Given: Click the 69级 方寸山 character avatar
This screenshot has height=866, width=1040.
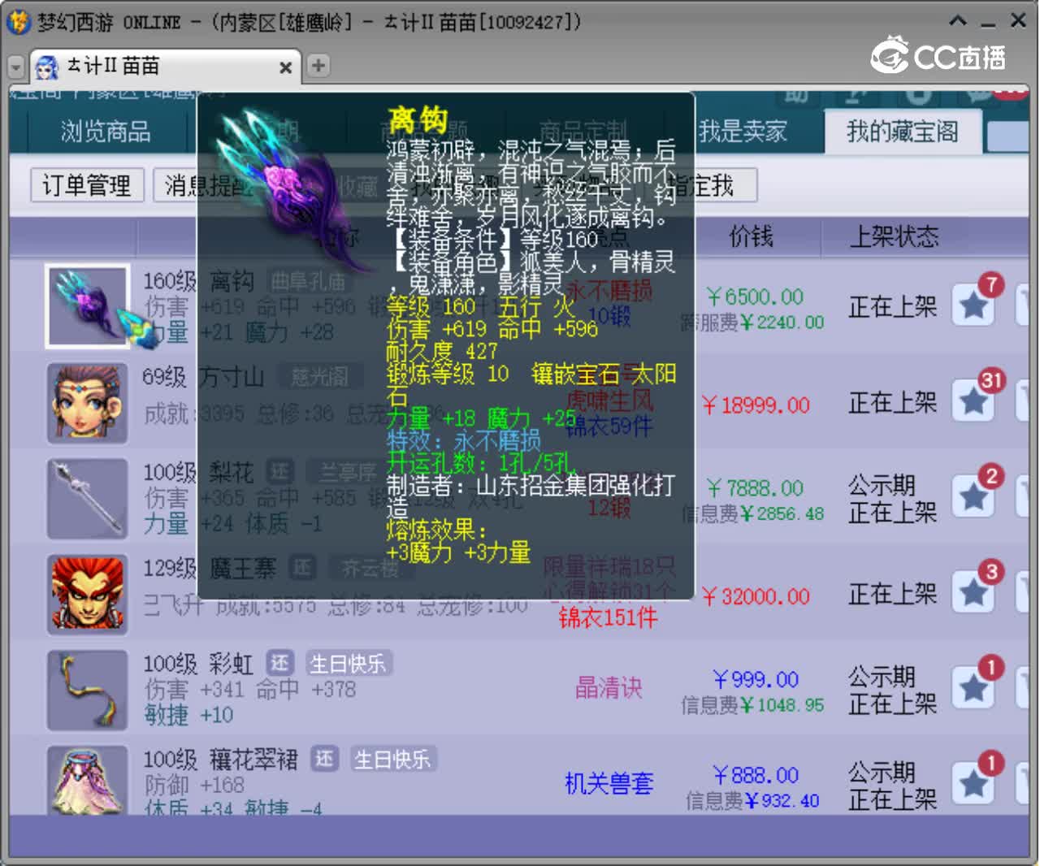Looking at the screenshot, I should 87,403.
